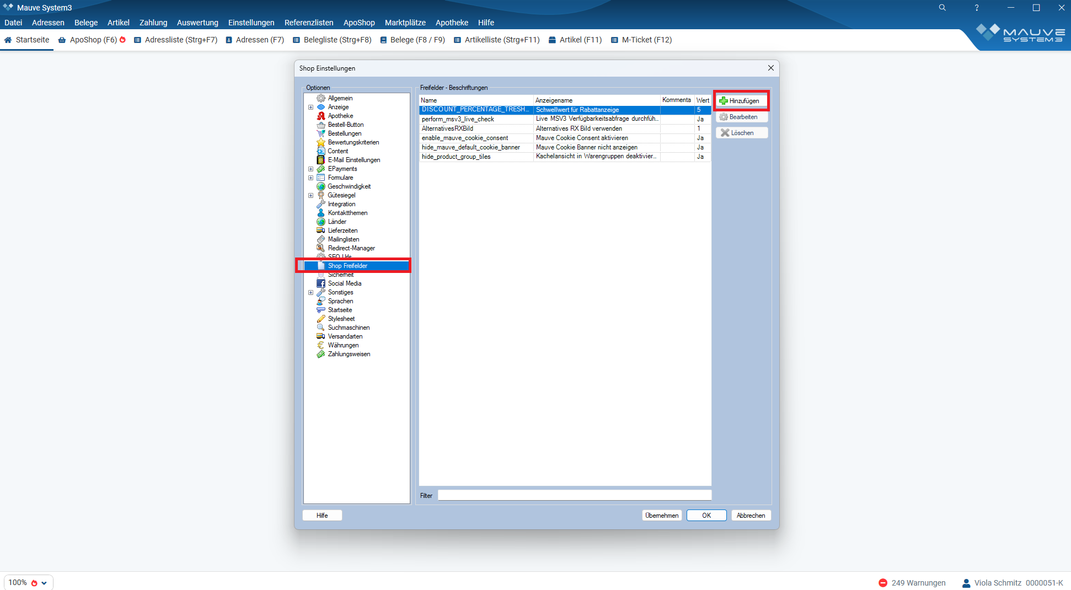Viewport: 1071px width, 590px height.
Task: Select the enable_mauve_cookie_consent row
Action: 565,138
